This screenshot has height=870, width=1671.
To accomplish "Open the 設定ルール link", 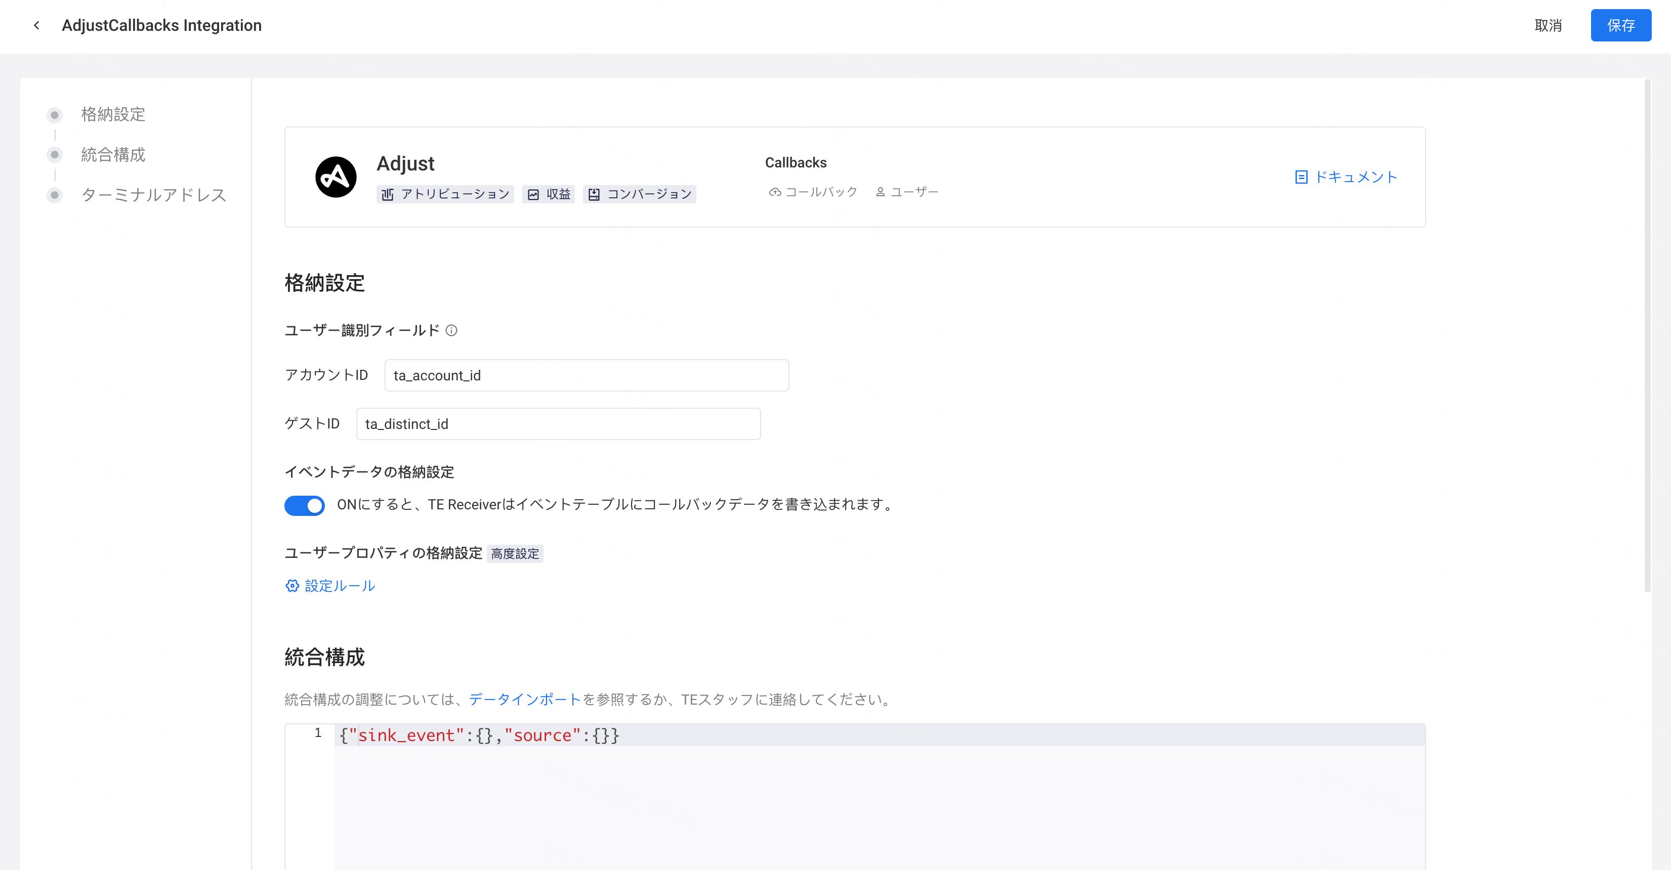I will pos(340,586).
